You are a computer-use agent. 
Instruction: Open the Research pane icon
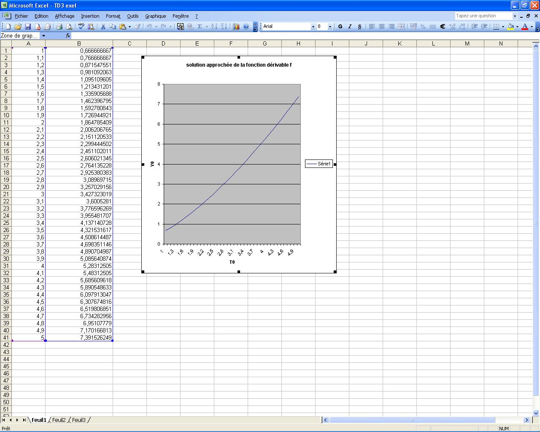click(x=91, y=27)
